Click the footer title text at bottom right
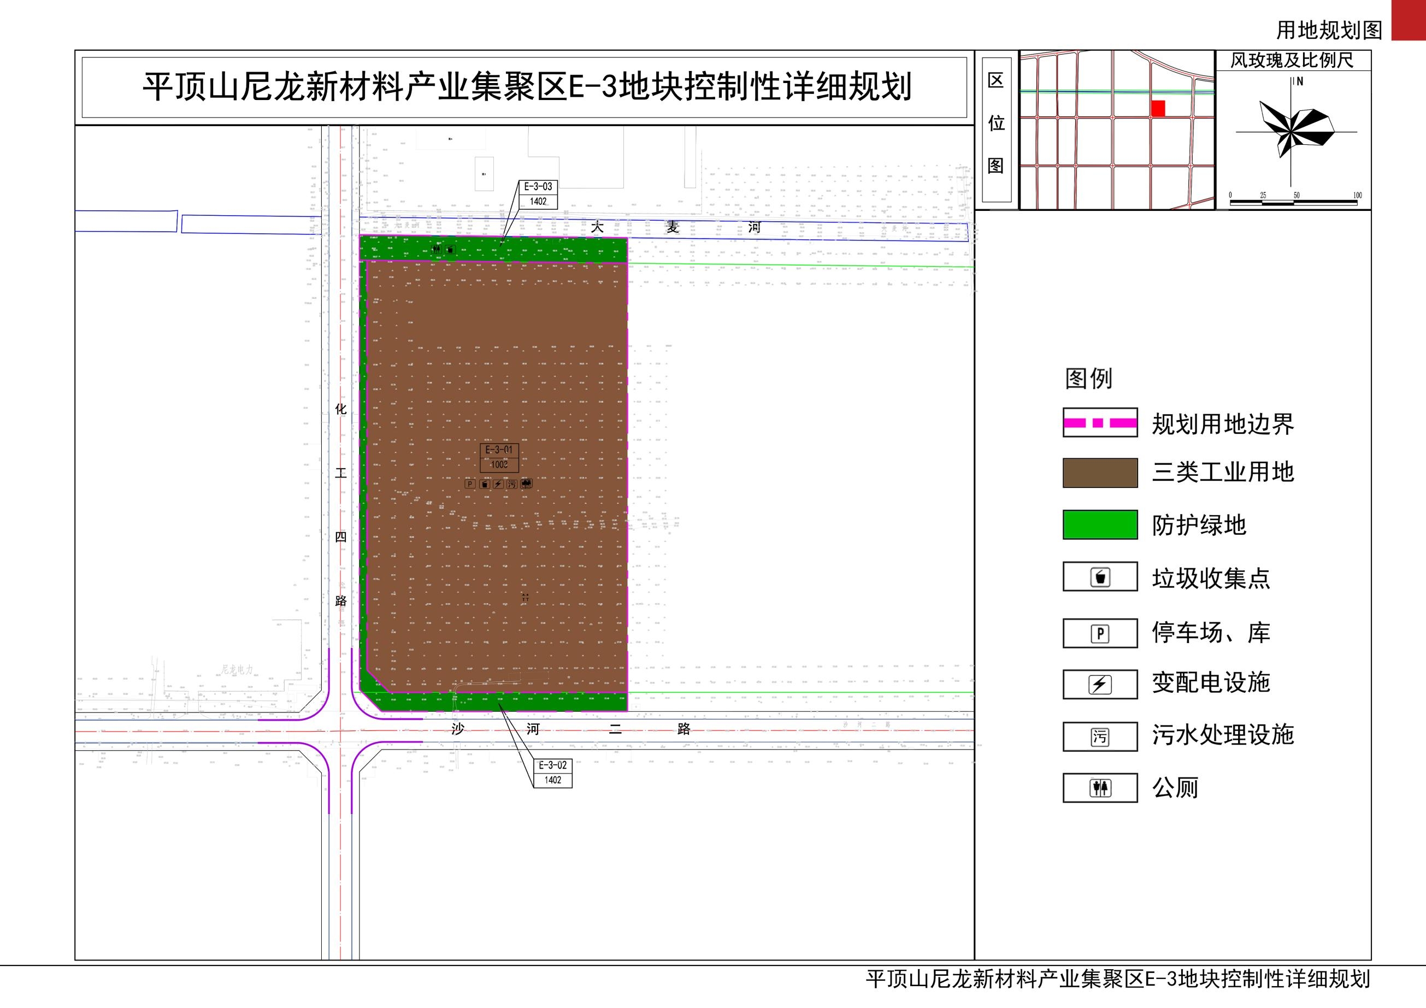Image resolution: width=1426 pixels, height=1008 pixels. coord(1118,980)
